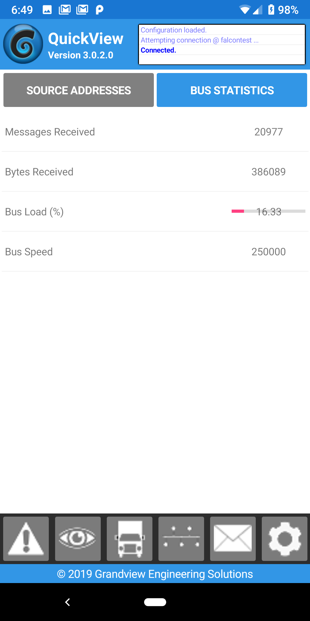
Task: Open the envelope messages icon
Action: point(233,538)
